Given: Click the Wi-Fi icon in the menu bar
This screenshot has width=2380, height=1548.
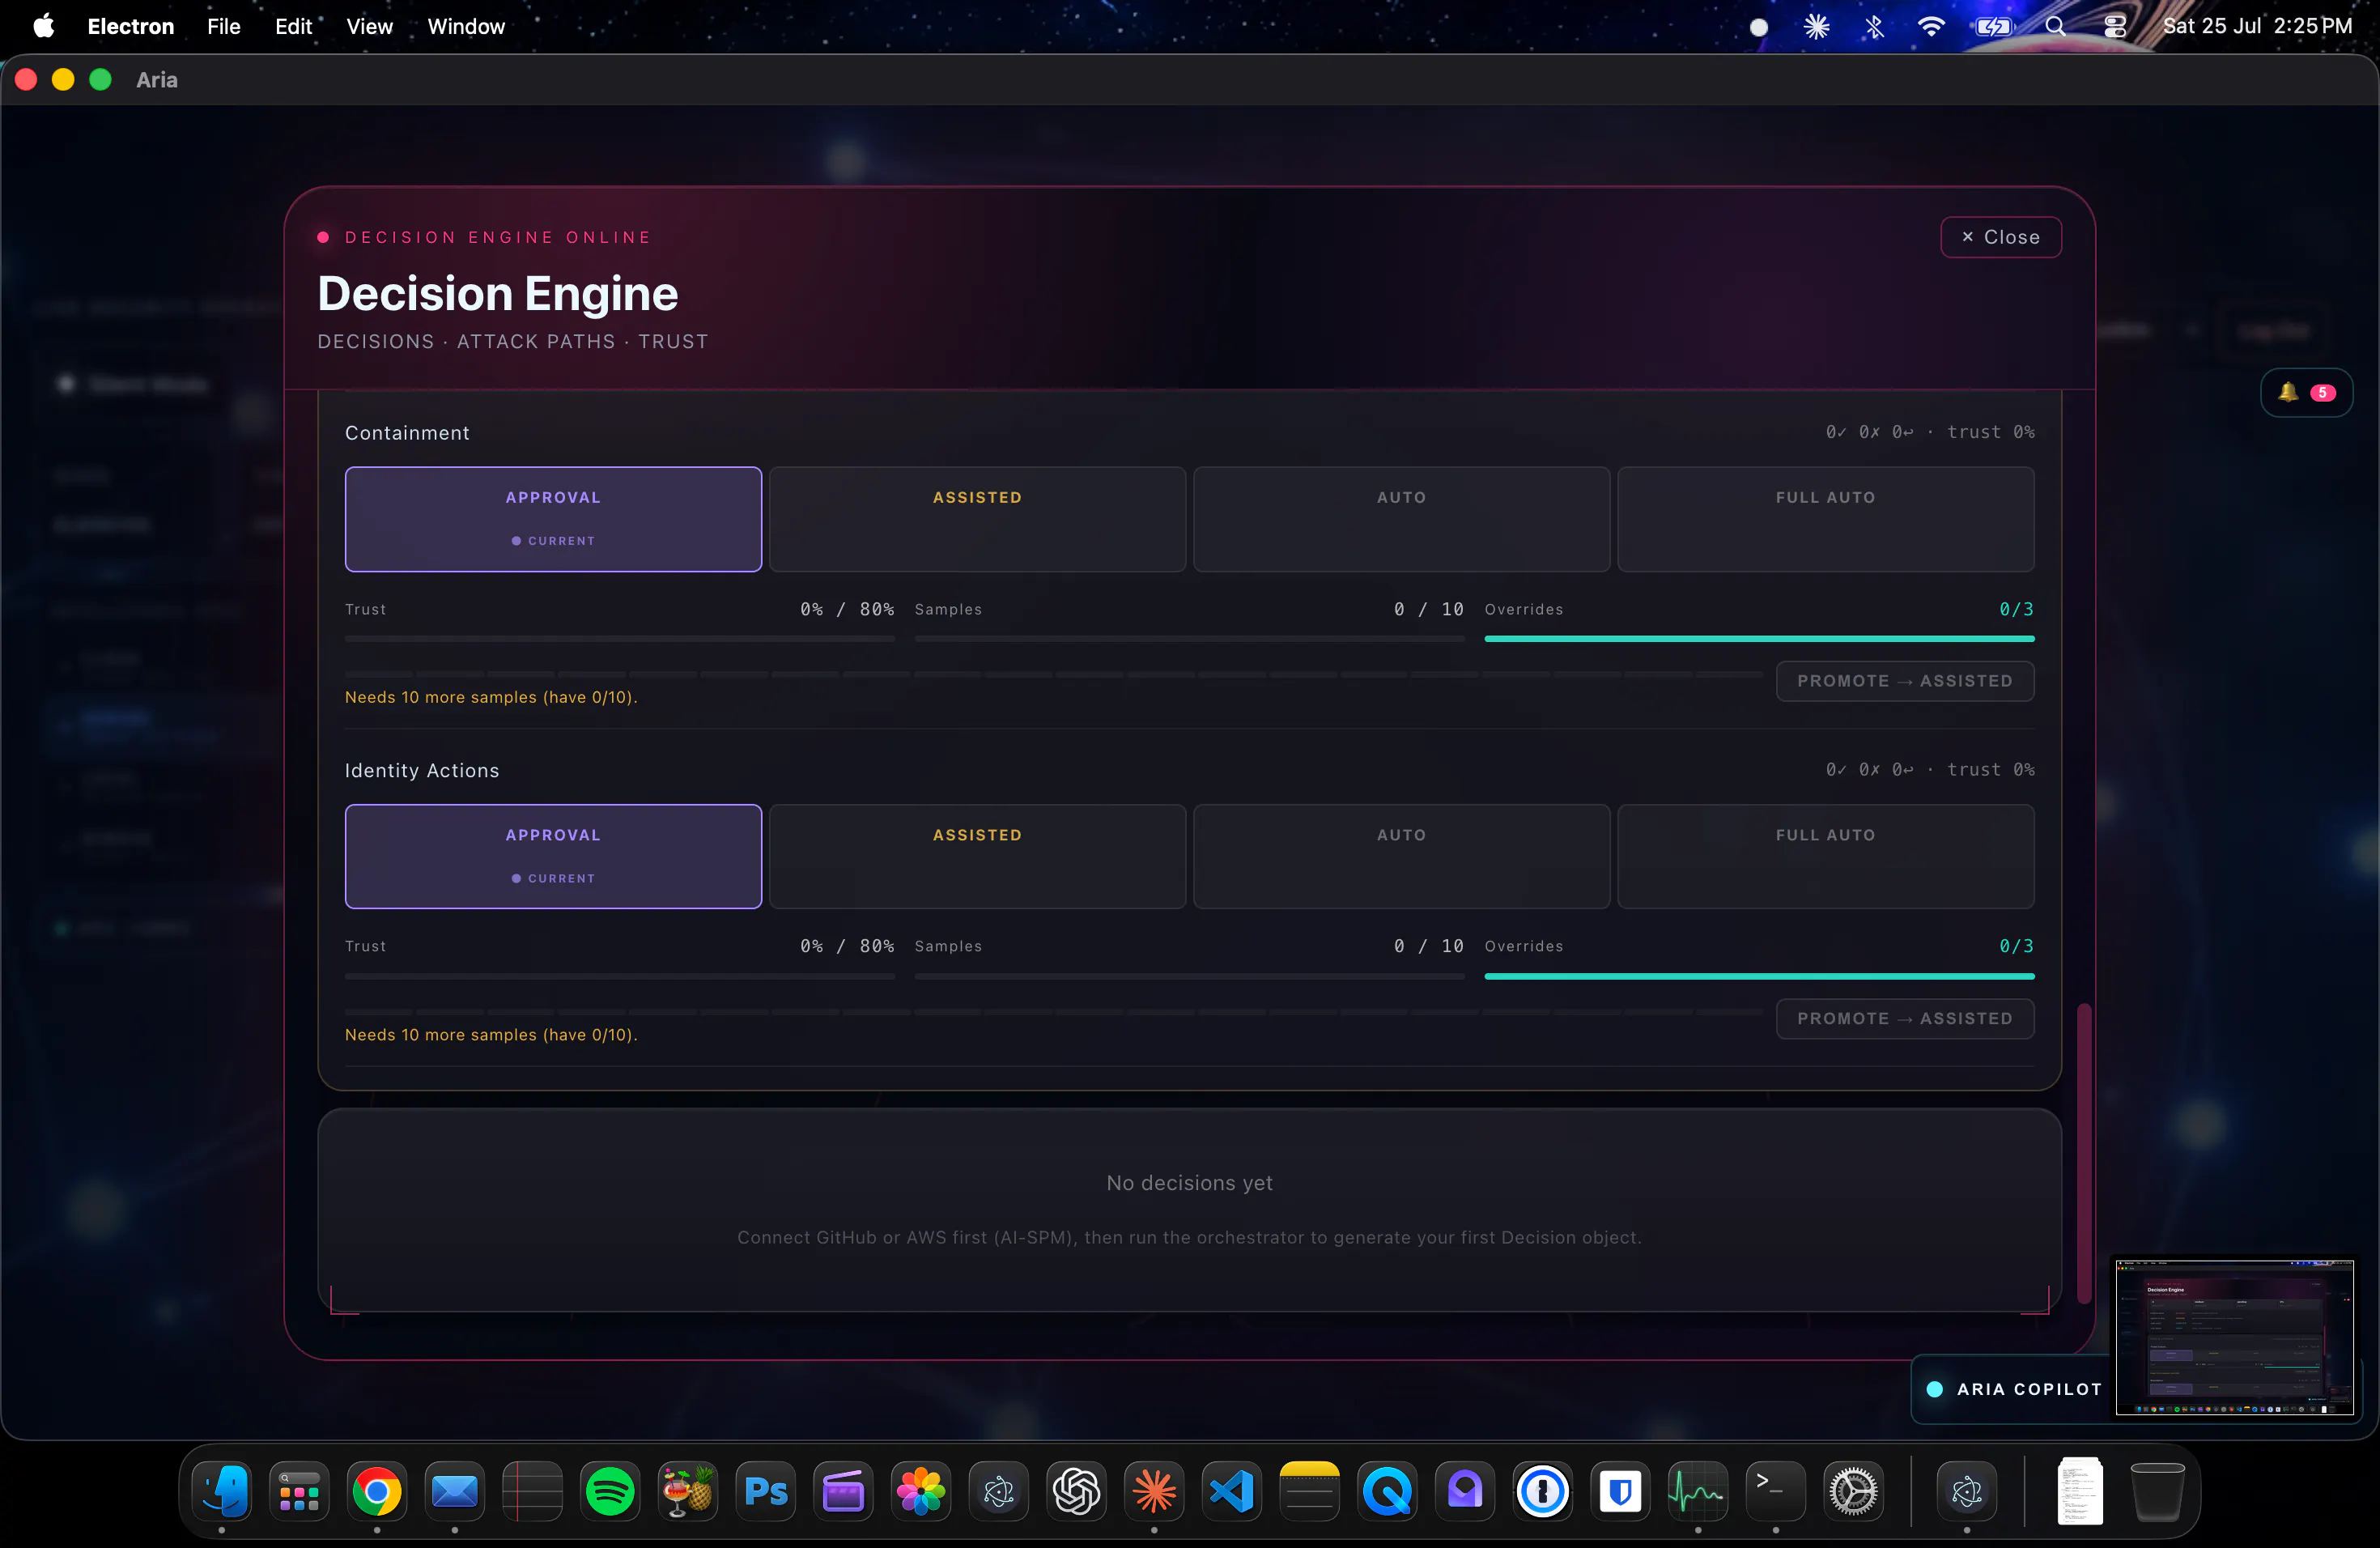Looking at the screenshot, I should (1932, 26).
